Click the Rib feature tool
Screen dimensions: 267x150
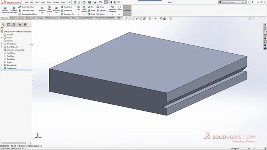[91, 7]
